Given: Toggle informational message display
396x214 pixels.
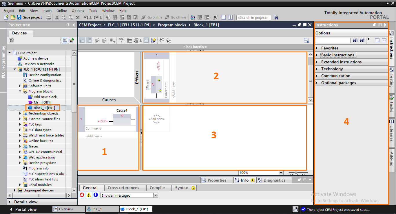Looking at the screenshot, I should click(x=95, y=195).
